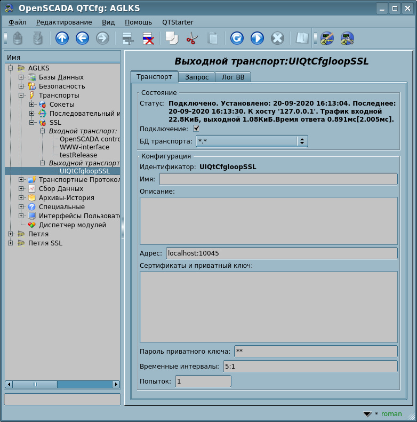Collapse the AGLKS root node
Image resolution: width=417 pixels, height=422 pixels.
click(10, 68)
